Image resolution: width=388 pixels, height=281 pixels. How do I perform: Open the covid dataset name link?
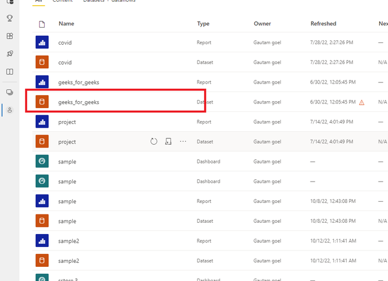65,62
